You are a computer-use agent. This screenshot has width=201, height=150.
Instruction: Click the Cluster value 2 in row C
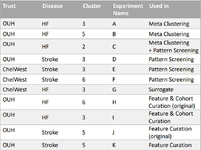point(84,47)
